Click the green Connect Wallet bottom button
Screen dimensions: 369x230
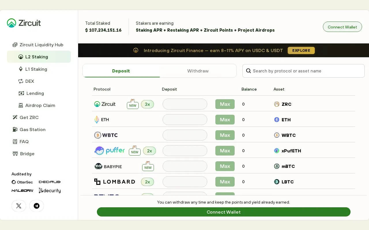click(224, 212)
